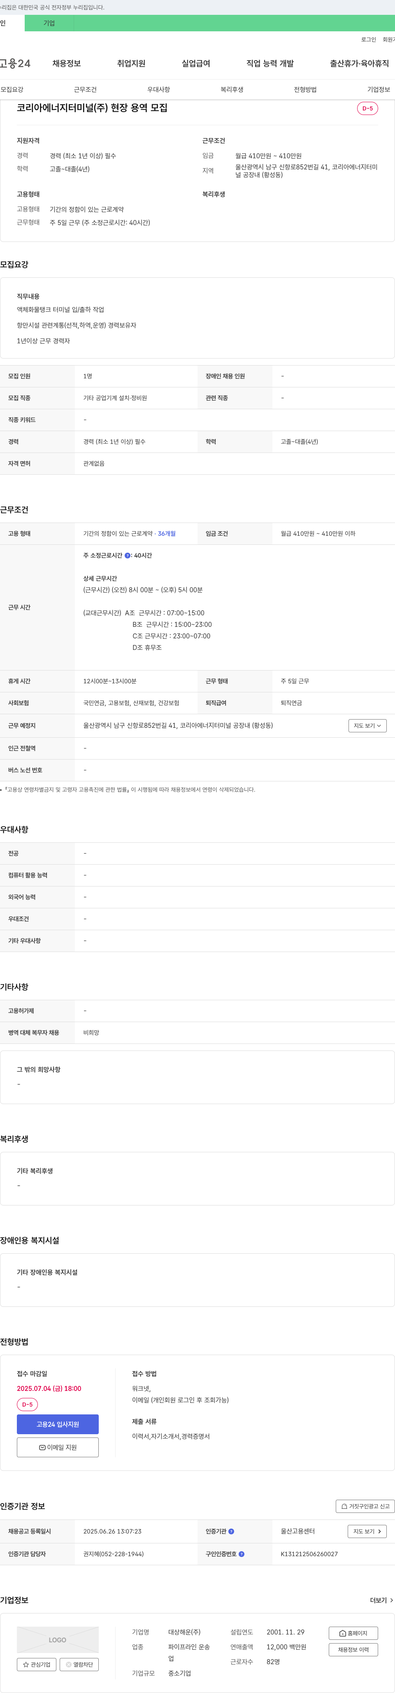
Task: Click the help icon beside 인증기관 label
Action: point(231,1531)
